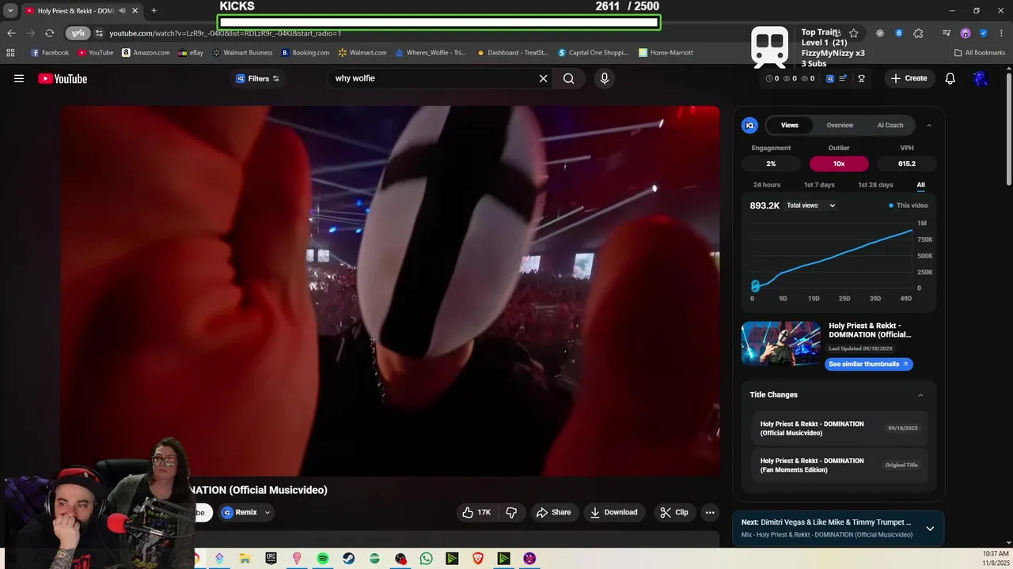Launch Epic Games from taskbar
This screenshot has width=1013, height=569.
(271, 559)
